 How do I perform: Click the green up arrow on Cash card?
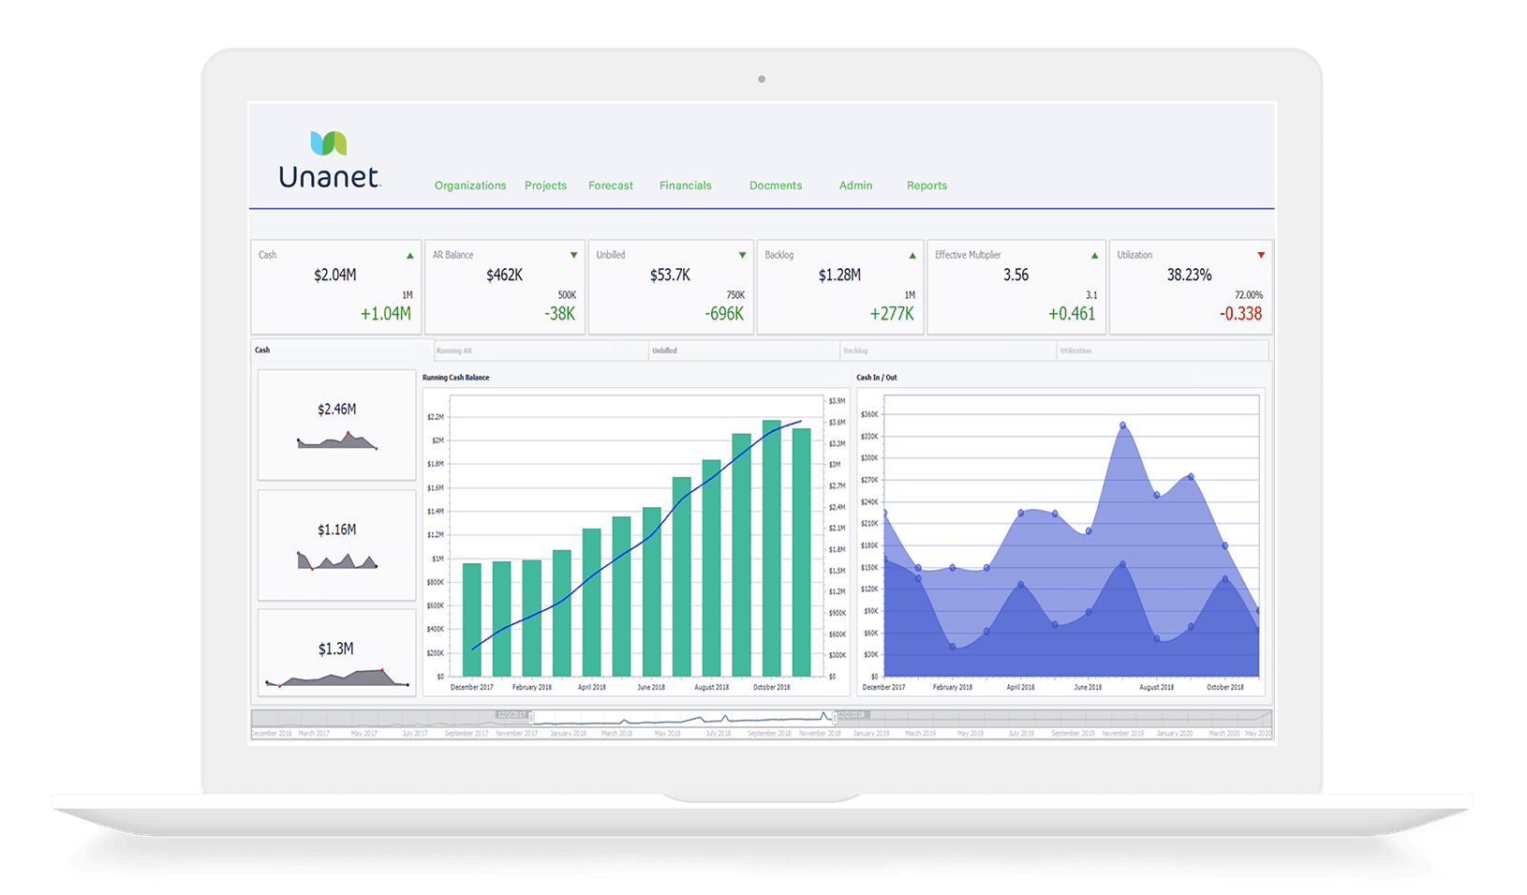[410, 256]
